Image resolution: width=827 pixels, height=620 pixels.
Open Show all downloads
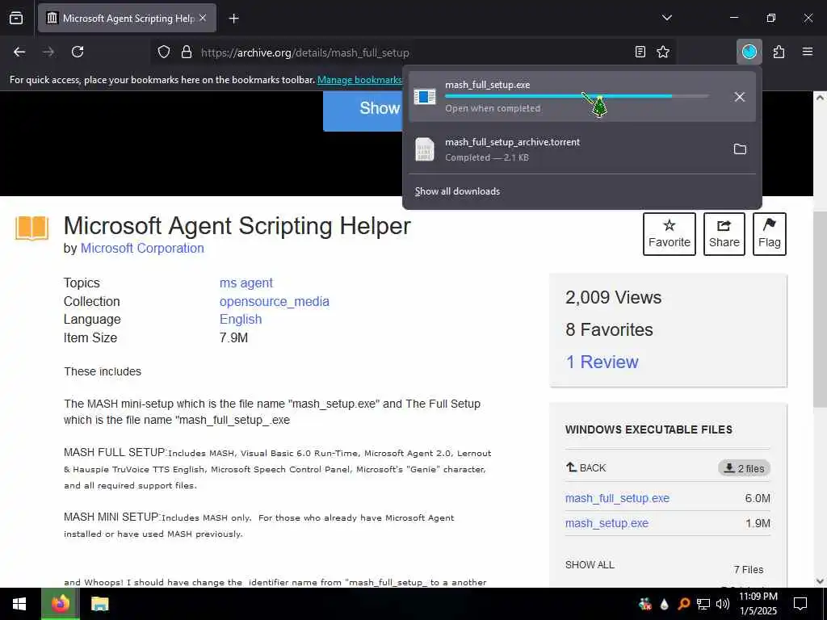point(457,191)
